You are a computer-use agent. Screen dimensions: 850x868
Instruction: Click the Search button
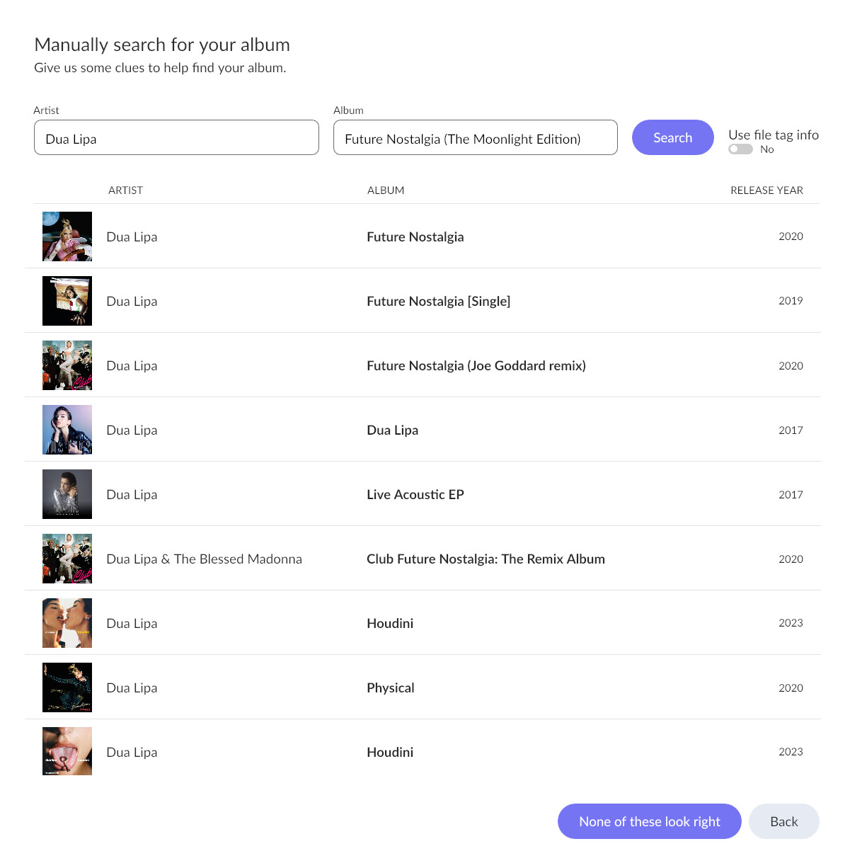[672, 137]
